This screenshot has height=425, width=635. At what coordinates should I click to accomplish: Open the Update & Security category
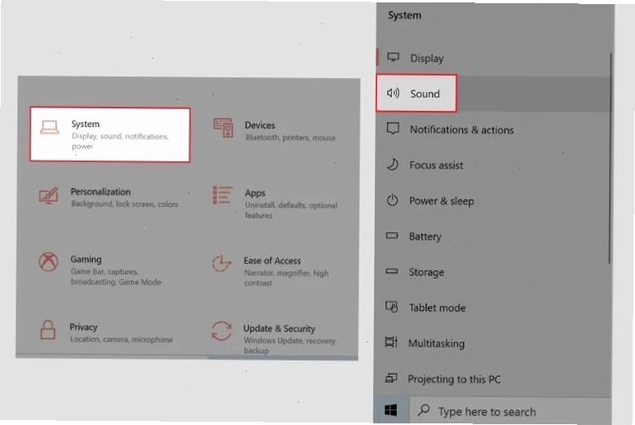274,338
